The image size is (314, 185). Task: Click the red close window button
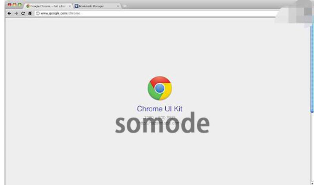[9, 5]
